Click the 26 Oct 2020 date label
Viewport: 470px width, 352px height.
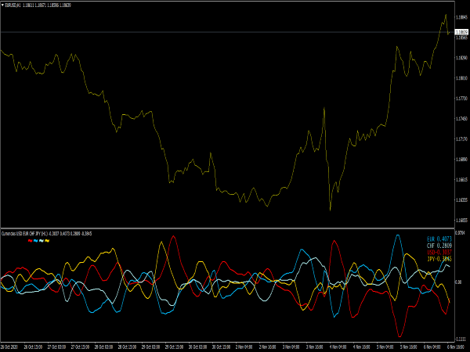point(9,347)
